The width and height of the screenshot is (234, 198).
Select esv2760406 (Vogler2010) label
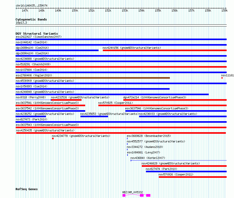(x=34, y=75)
